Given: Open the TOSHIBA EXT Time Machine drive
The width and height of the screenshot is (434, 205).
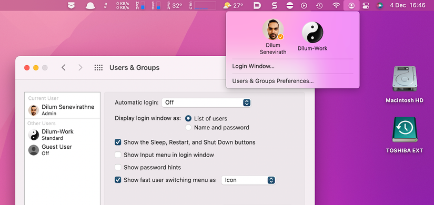Looking at the screenshot, I should click(405, 135).
